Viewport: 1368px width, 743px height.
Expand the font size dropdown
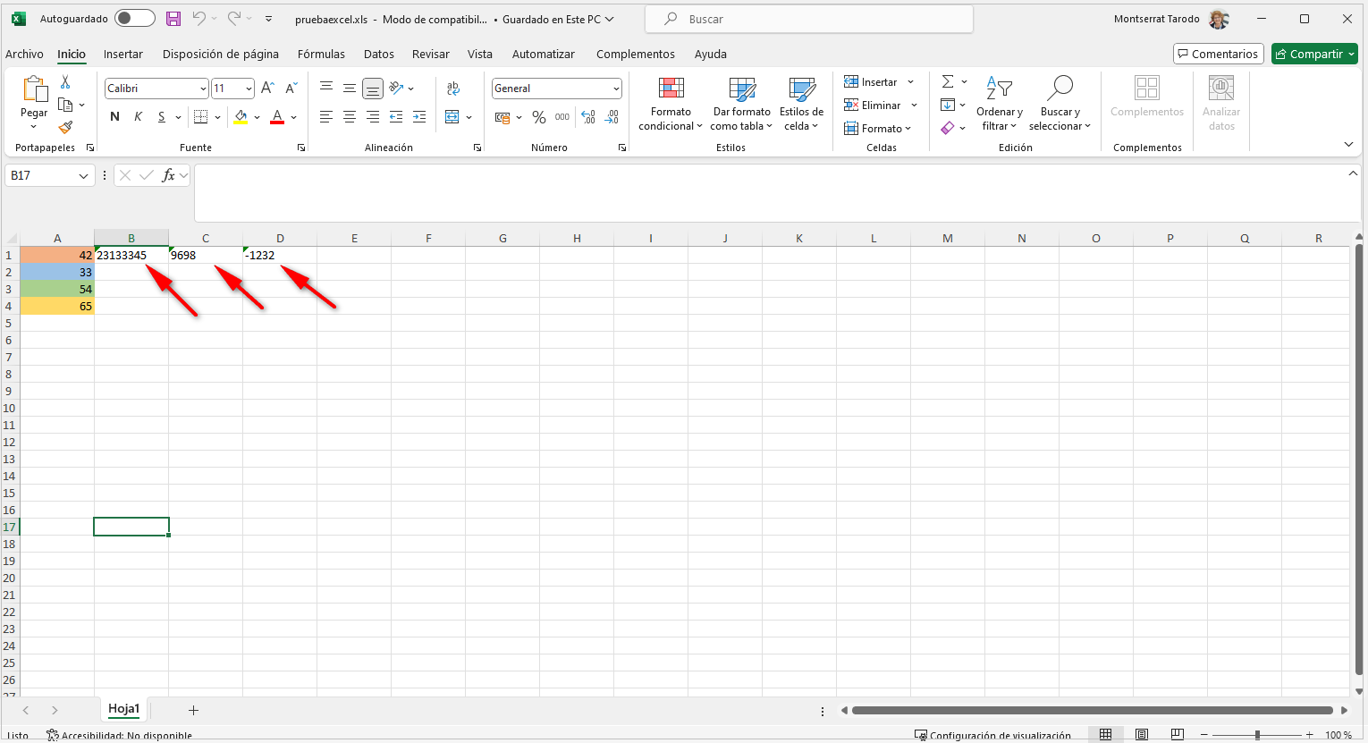click(x=247, y=88)
